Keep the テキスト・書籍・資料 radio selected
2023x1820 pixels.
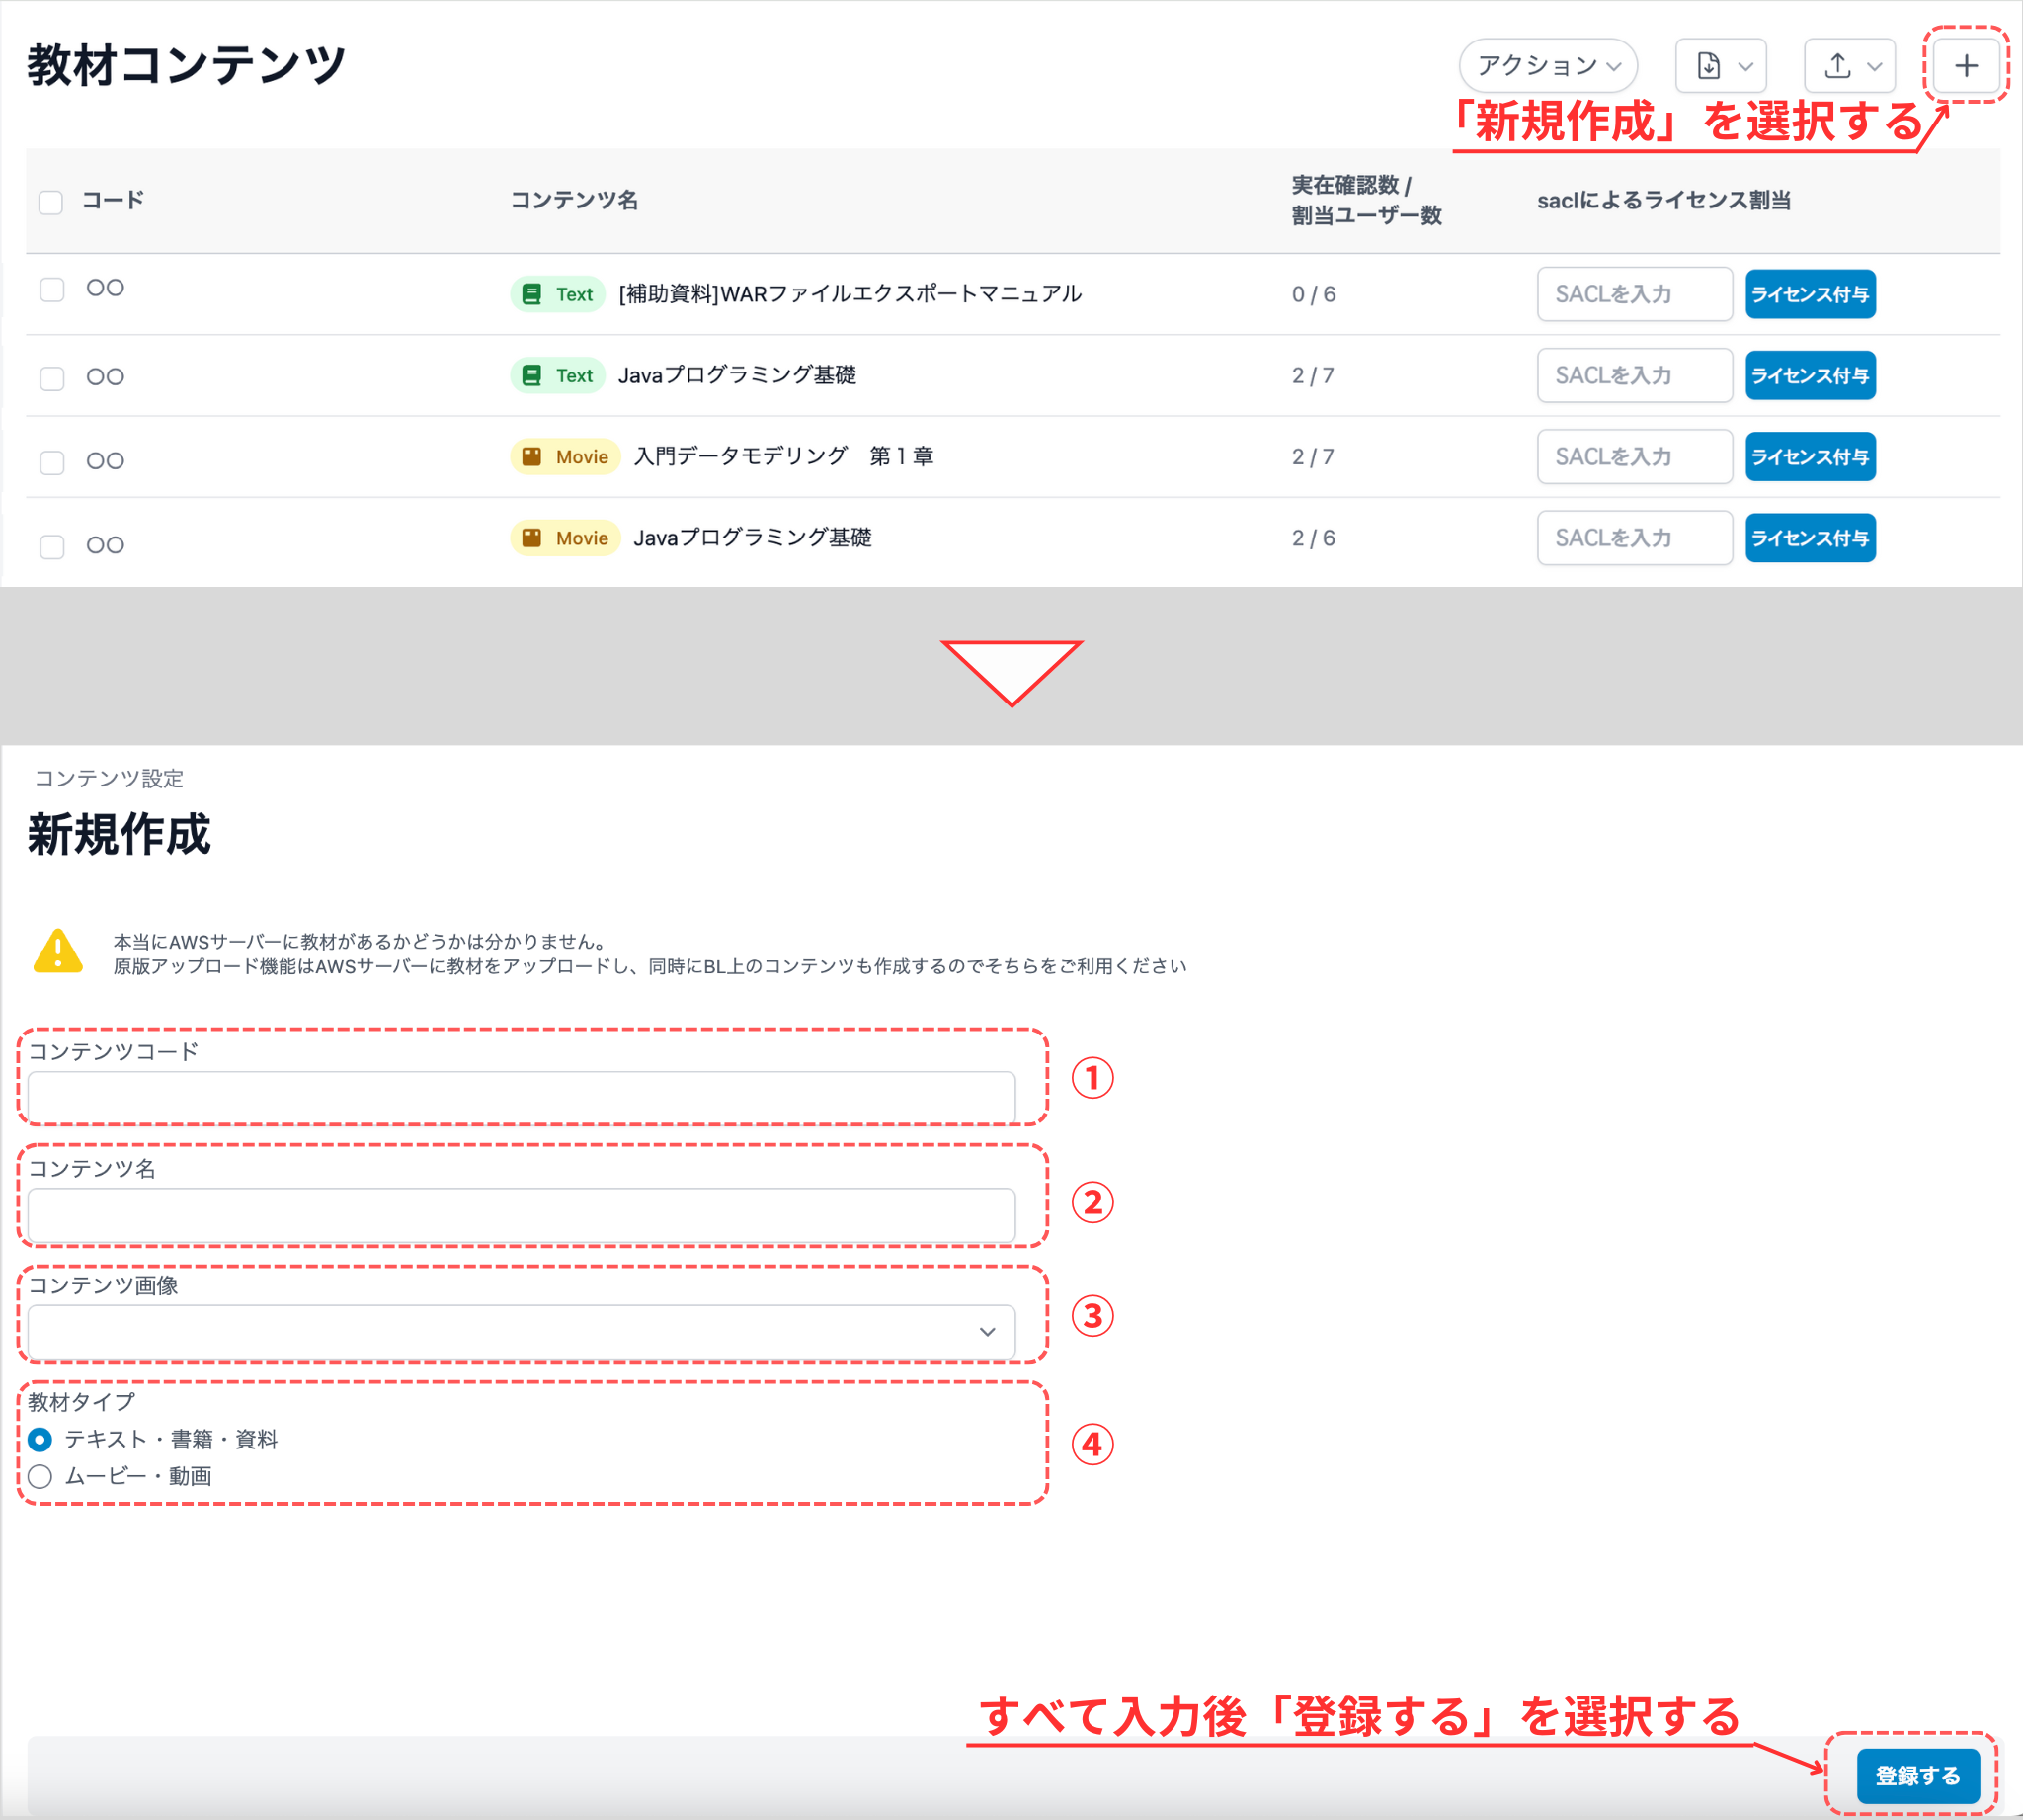tap(40, 1440)
